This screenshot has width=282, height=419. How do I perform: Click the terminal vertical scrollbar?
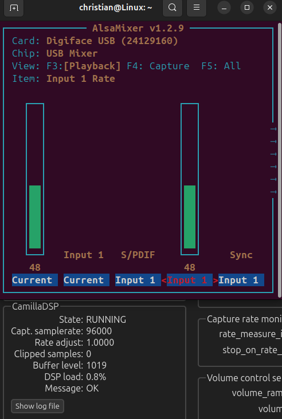(x=280, y=160)
